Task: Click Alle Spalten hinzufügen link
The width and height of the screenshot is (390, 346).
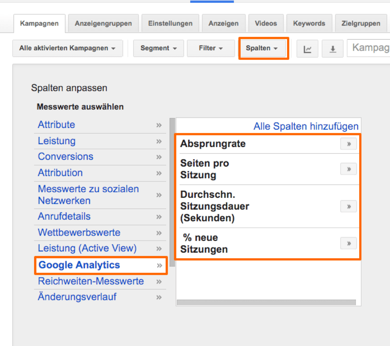Action: point(306,126)
